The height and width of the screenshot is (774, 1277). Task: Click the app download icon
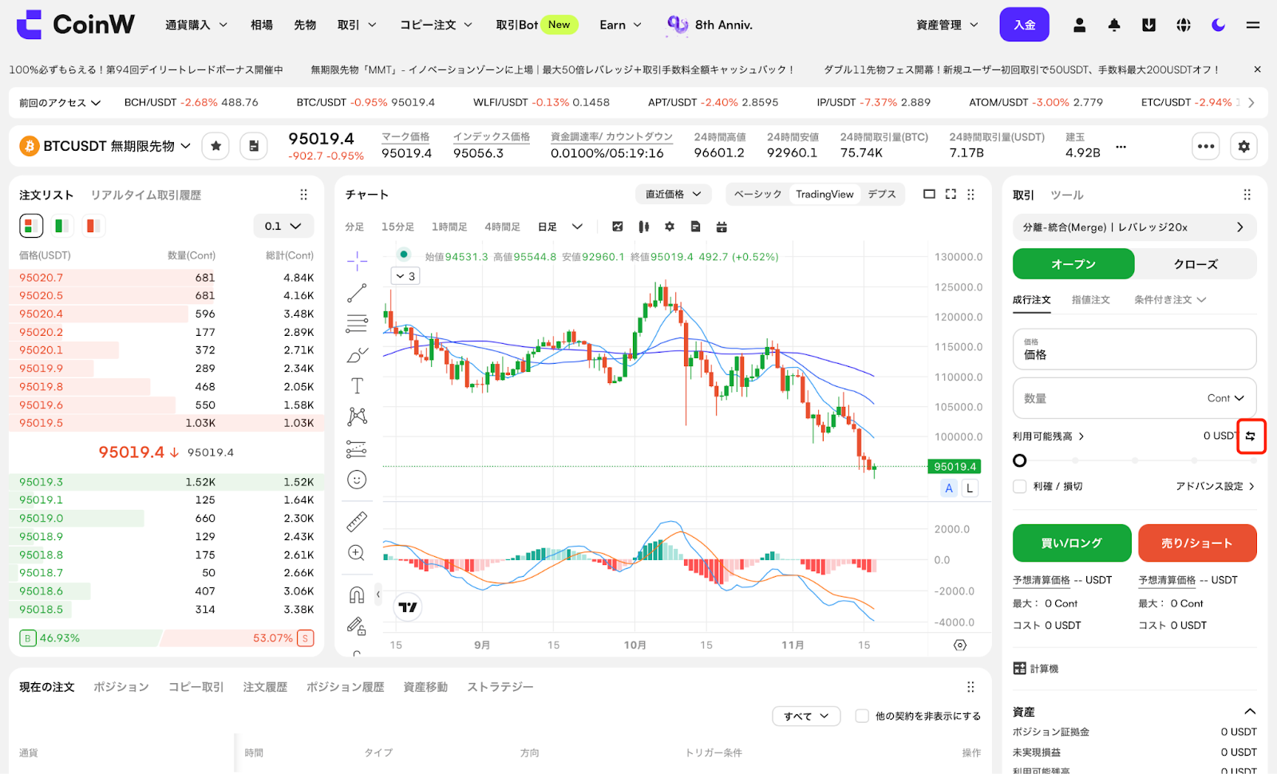(x=1149, y=25)
